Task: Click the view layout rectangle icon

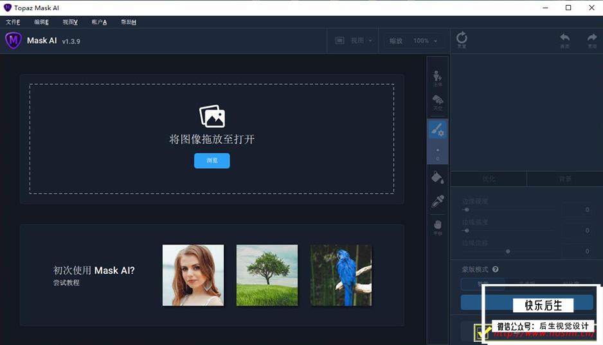Action: tap(339, 40)
